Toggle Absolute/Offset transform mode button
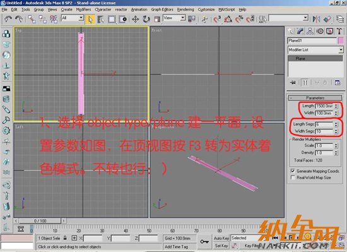The width and height of the screenshot is (347, 252). coord(74,238)
